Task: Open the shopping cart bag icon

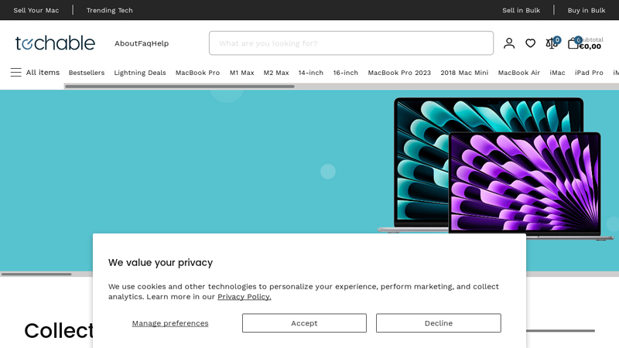Action: tap(573, 43)
